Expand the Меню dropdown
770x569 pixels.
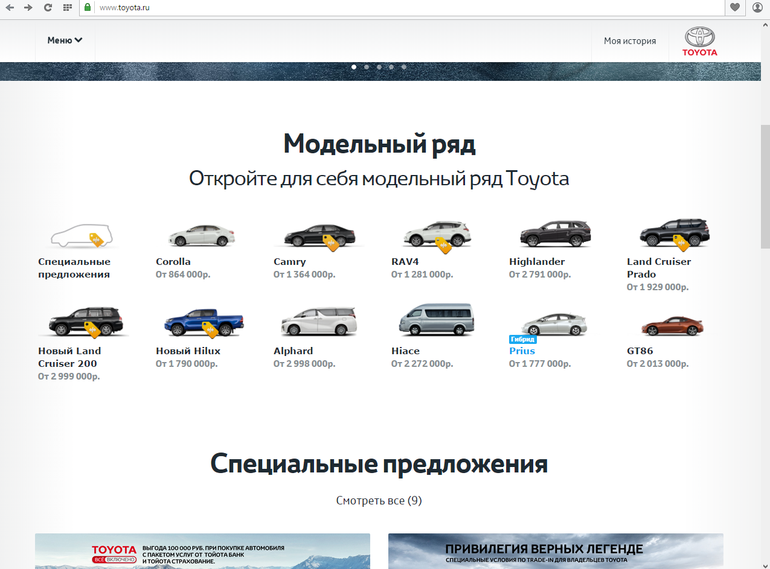[x=65, y=40]
